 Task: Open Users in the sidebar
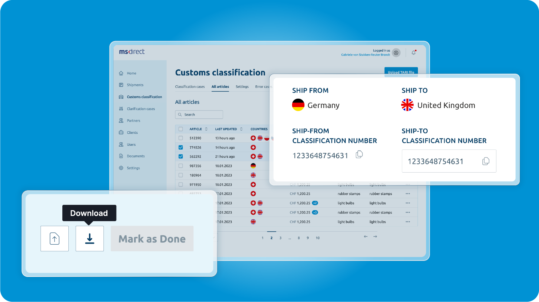[x=131, y=145]
